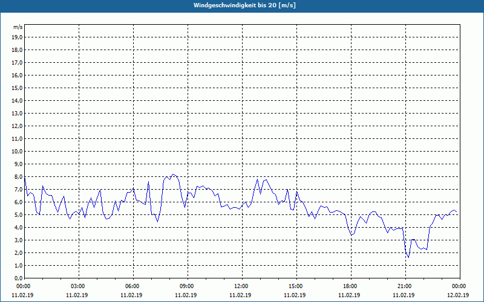484x302 pixels.
Task: Click the '8,0' y-axis value
Action: click(x=18, y=176)
